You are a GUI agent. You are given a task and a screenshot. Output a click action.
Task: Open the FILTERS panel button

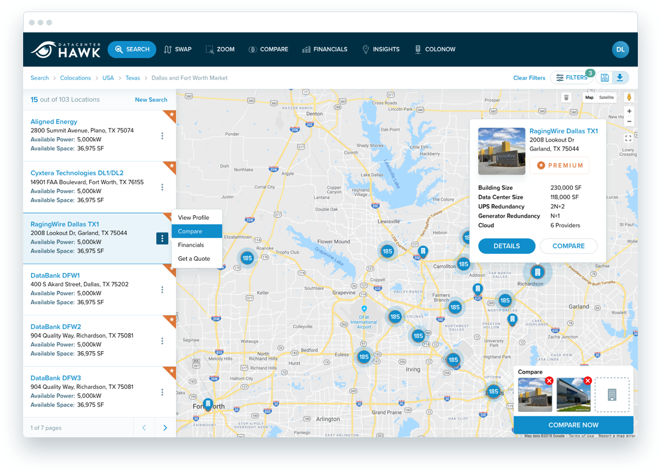point(572,78)
